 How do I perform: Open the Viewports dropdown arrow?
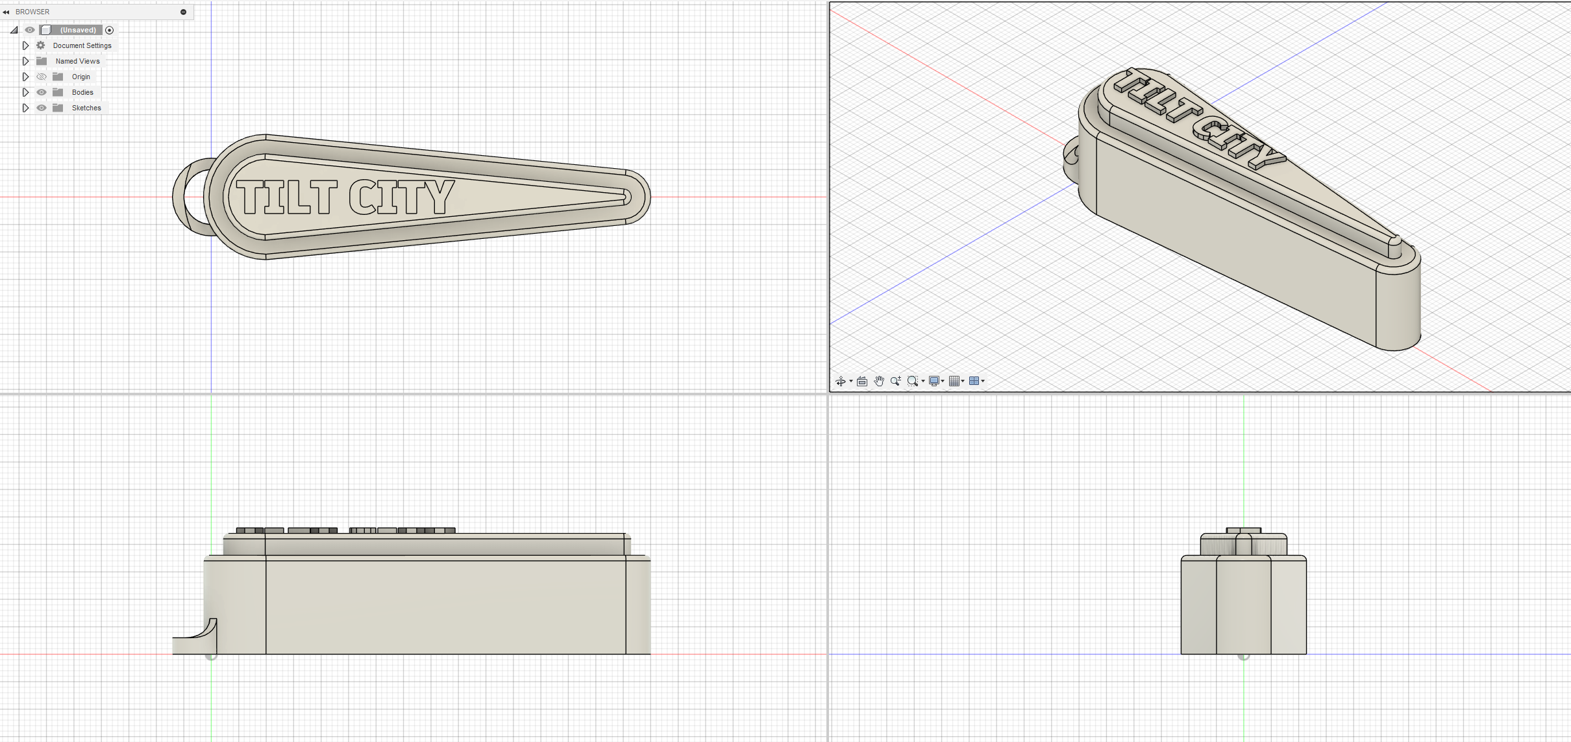(x=983, y=381)
